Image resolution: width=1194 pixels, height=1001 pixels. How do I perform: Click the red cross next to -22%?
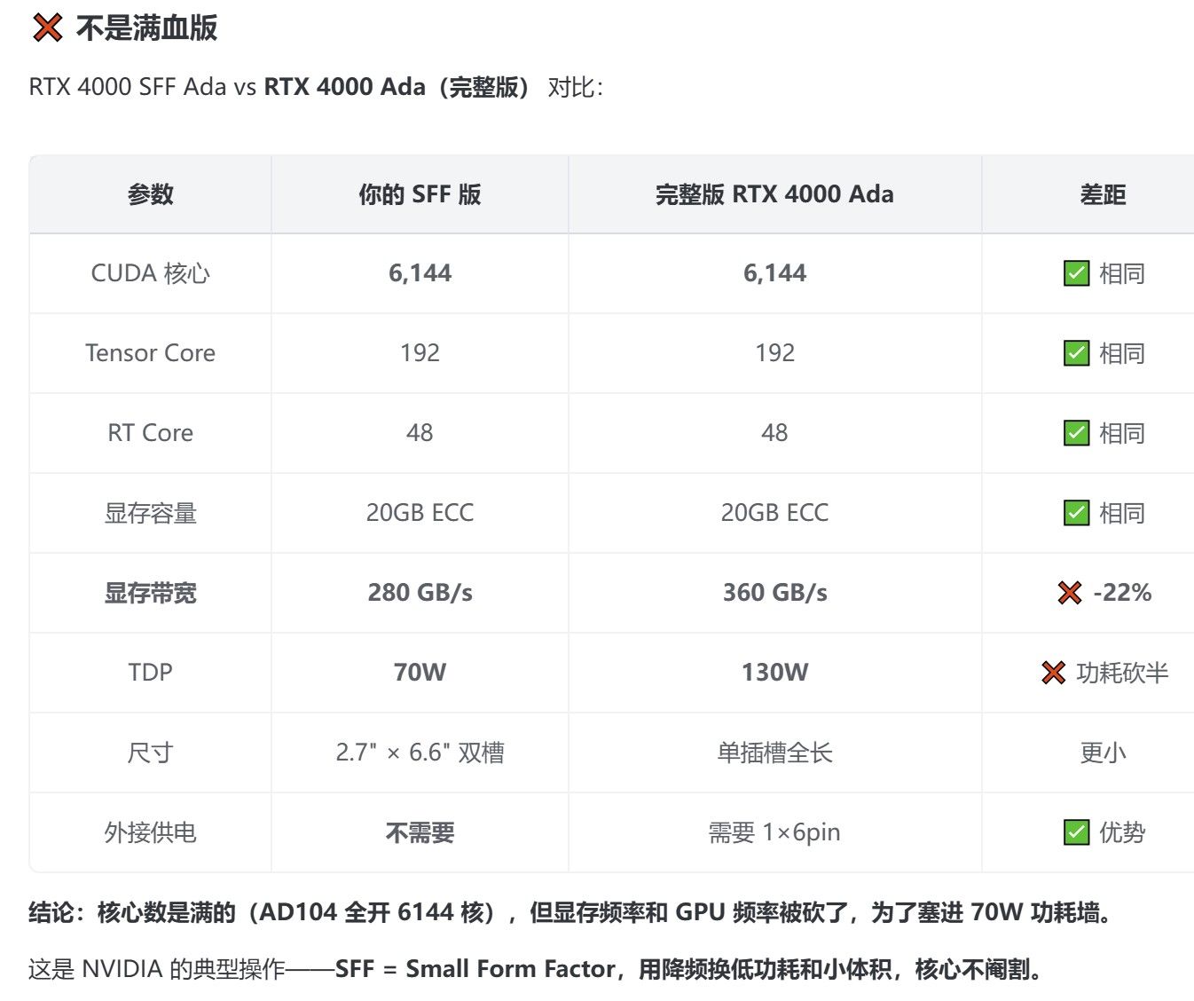[1070, 593]
